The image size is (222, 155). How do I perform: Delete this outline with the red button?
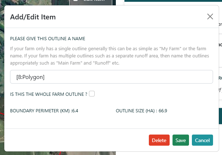[159, 140]
